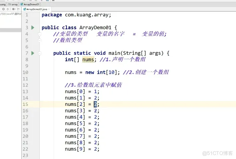
Task: Click the package com.kuang.array statement
Action: 76,15
